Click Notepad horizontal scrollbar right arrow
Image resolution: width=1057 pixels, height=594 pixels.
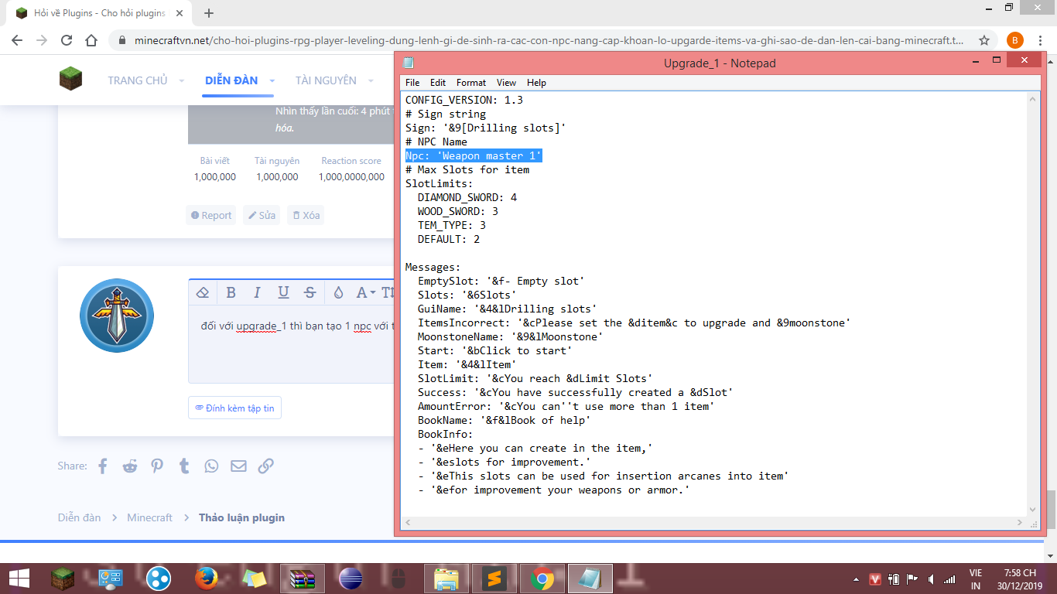1020,523
